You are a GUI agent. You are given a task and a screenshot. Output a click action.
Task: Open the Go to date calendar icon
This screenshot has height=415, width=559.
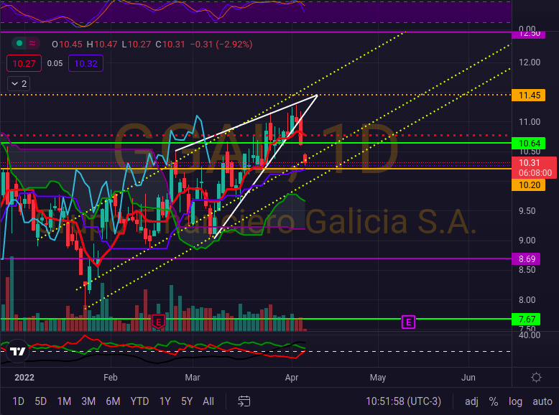point(244,401)
